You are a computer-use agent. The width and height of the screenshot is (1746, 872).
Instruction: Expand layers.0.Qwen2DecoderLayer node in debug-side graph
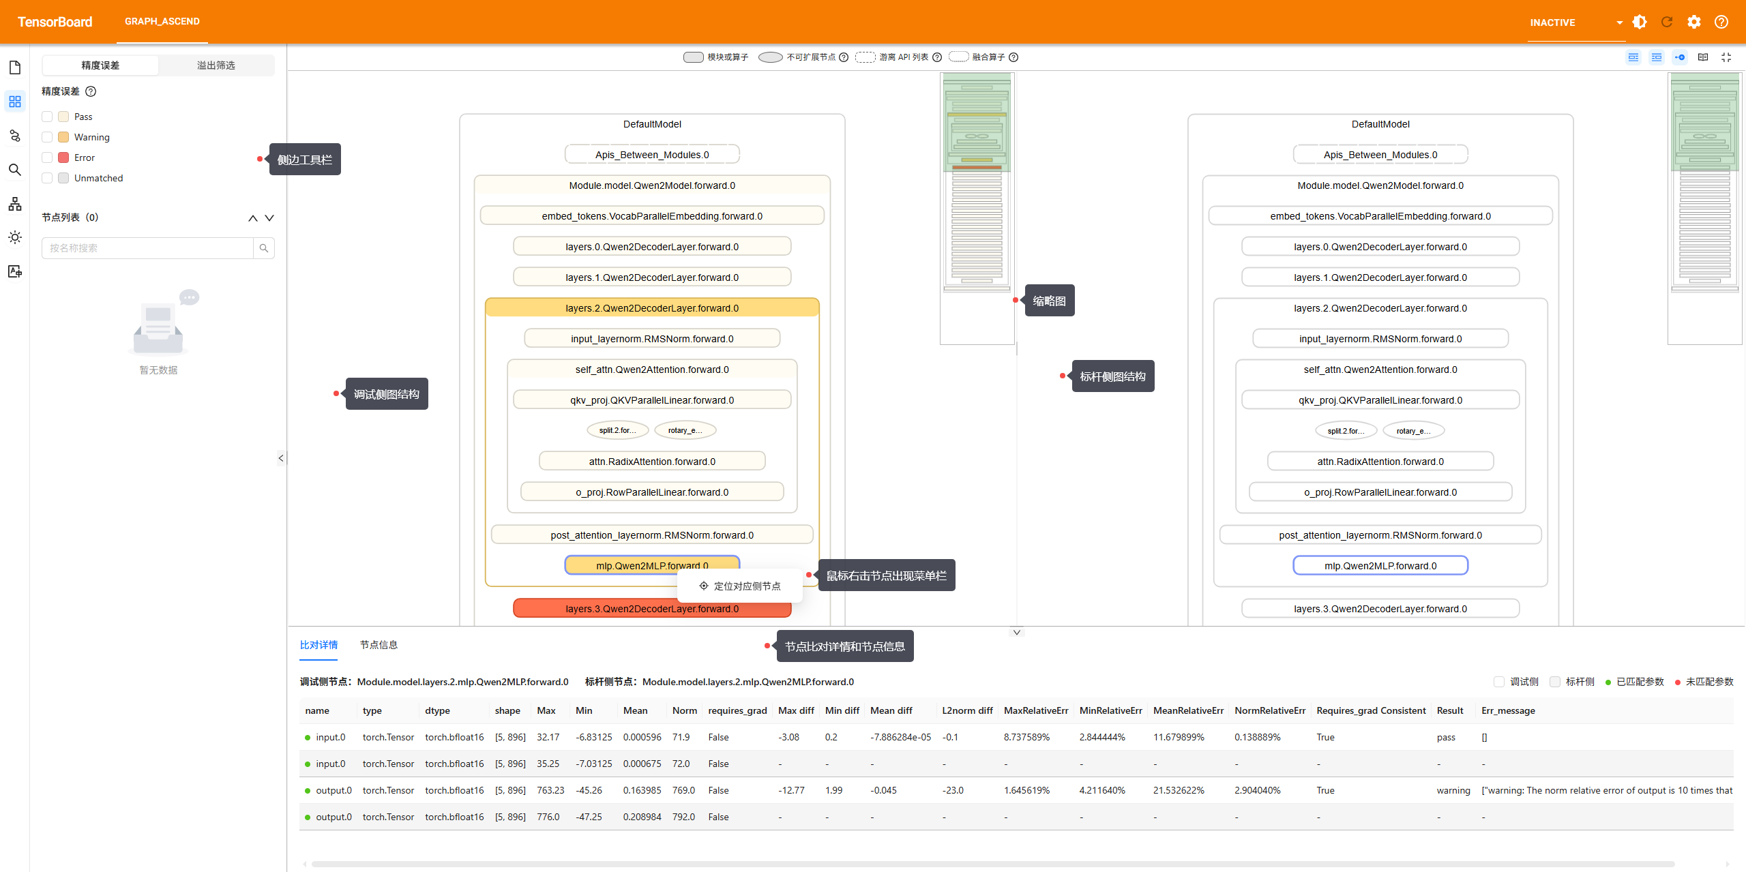(x=652, y=247)
